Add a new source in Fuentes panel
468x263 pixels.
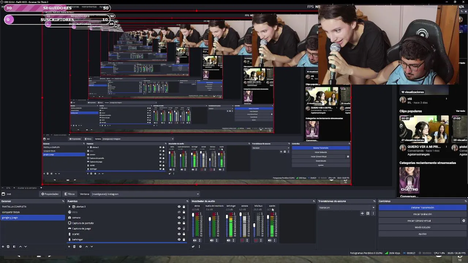69,247
